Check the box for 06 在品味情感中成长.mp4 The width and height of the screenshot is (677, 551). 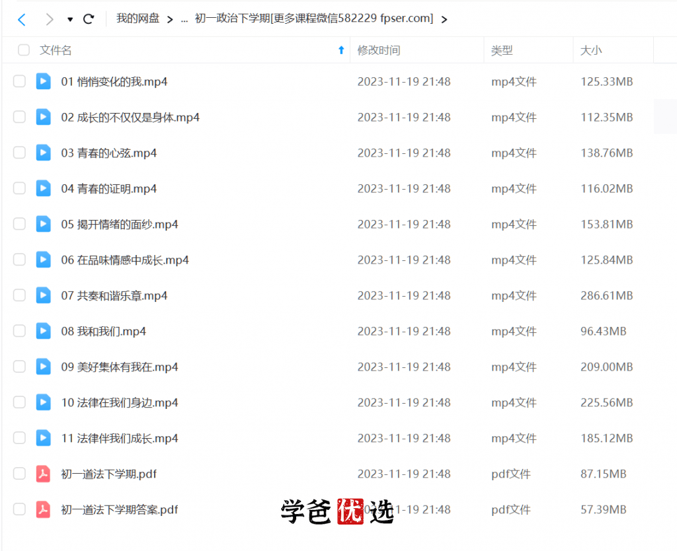(19, 260)
